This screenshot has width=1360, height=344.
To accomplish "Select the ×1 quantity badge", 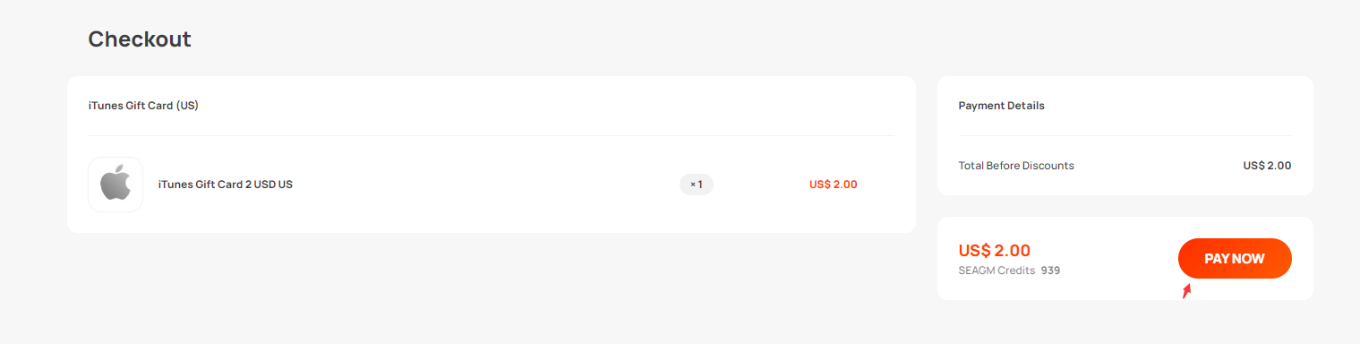I will point(697,185).
